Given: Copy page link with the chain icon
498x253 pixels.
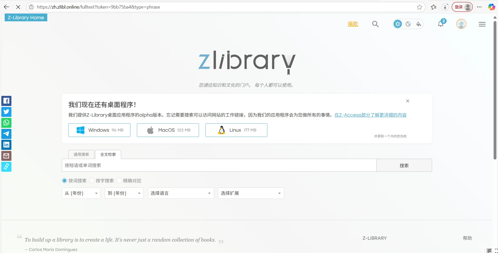Looking at the screenshot, I should (6, 167).
